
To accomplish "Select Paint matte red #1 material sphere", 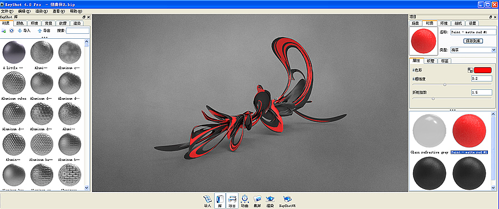I will (469, 130).
